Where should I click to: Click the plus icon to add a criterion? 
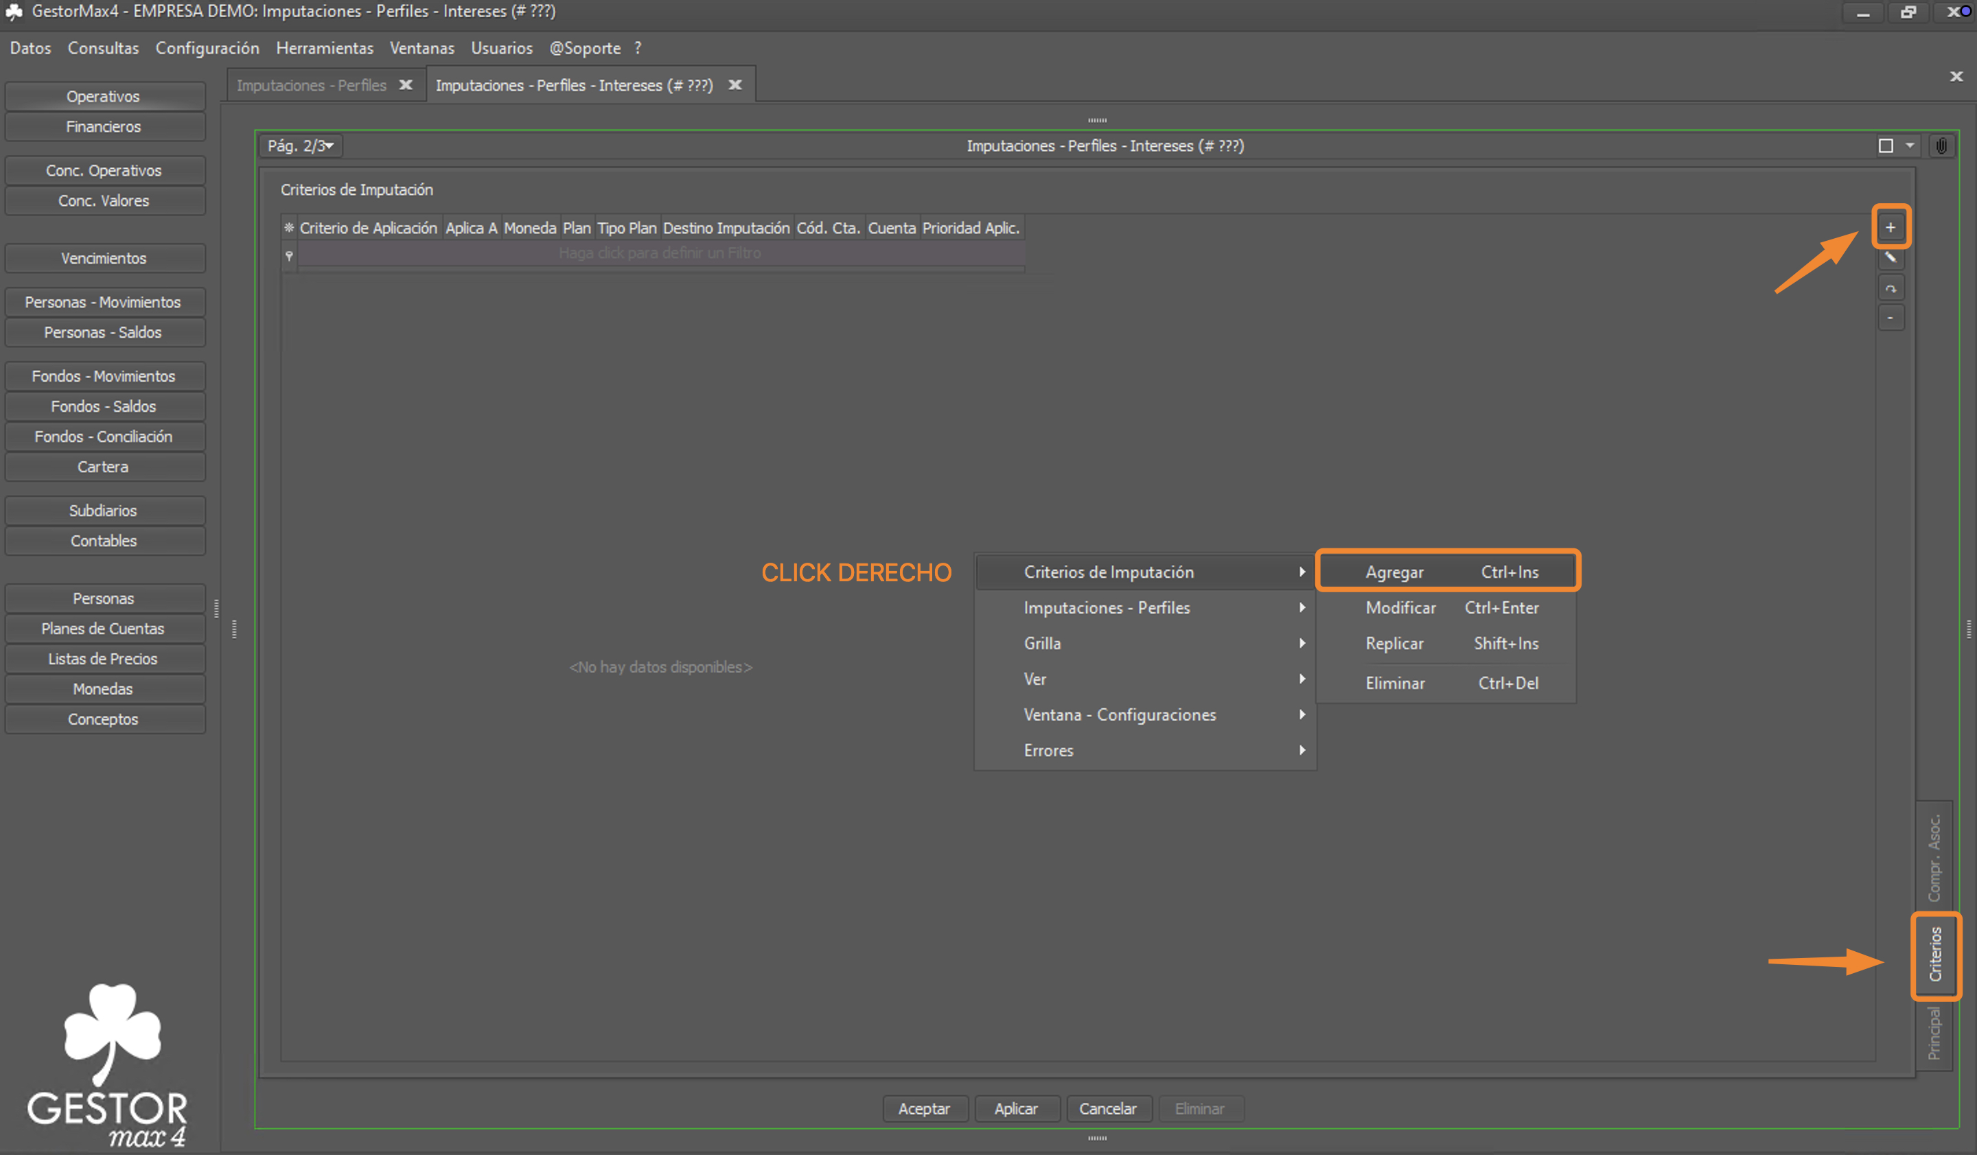pyautogui.click(x=1890, y=227)
